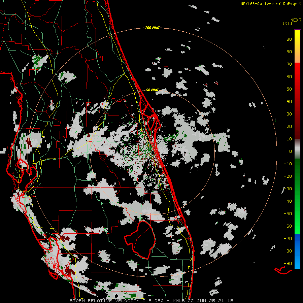Click the 20 knot scale label
The image size is (303, 303).
(x=289, y=127)
